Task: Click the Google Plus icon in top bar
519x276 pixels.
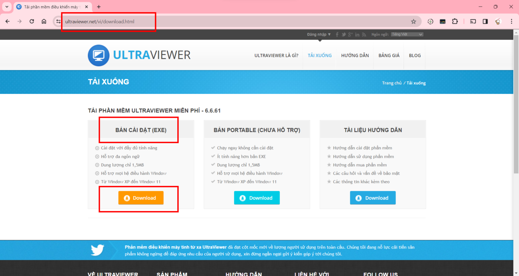Action: coord(350,34)
